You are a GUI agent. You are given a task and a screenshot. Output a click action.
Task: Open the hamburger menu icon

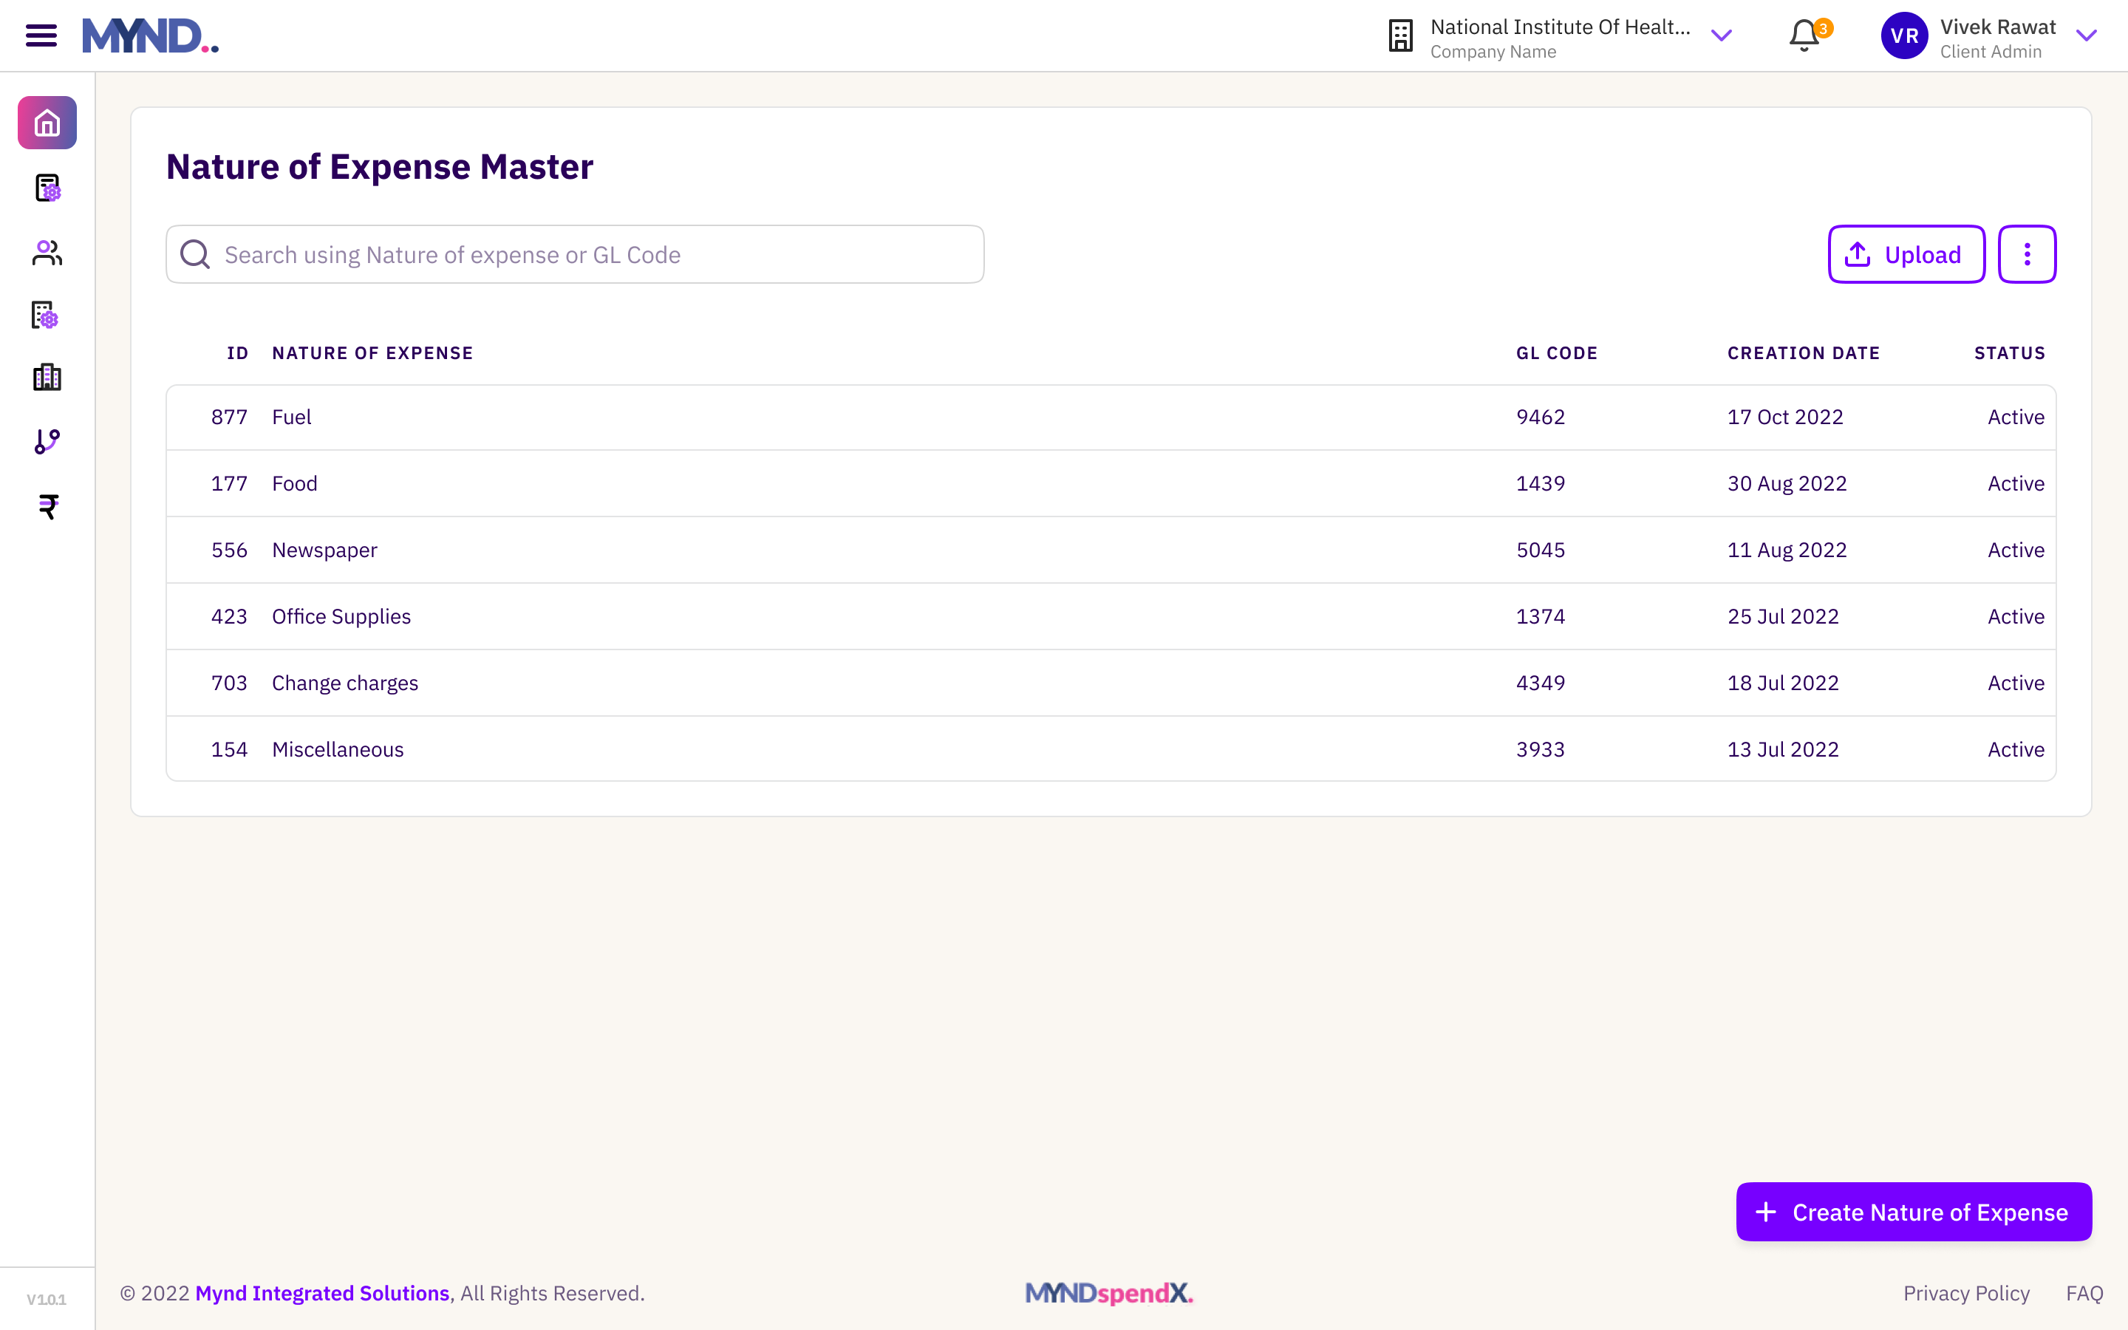[x=41, y=36]
